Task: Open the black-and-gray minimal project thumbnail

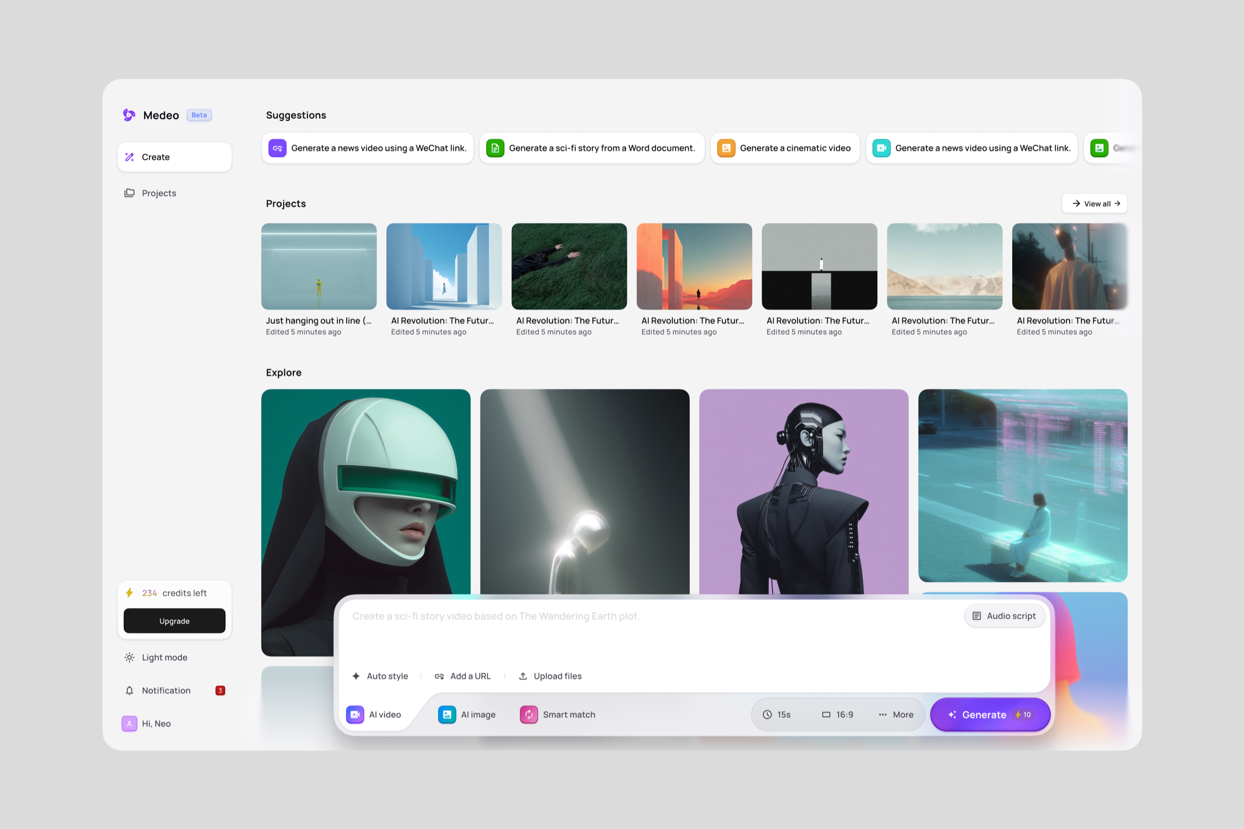Action: coord(819,267)
